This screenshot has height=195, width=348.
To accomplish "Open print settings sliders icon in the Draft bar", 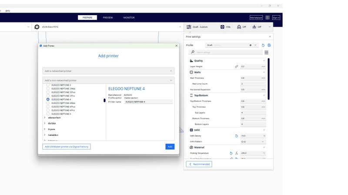I will [189, 27].
